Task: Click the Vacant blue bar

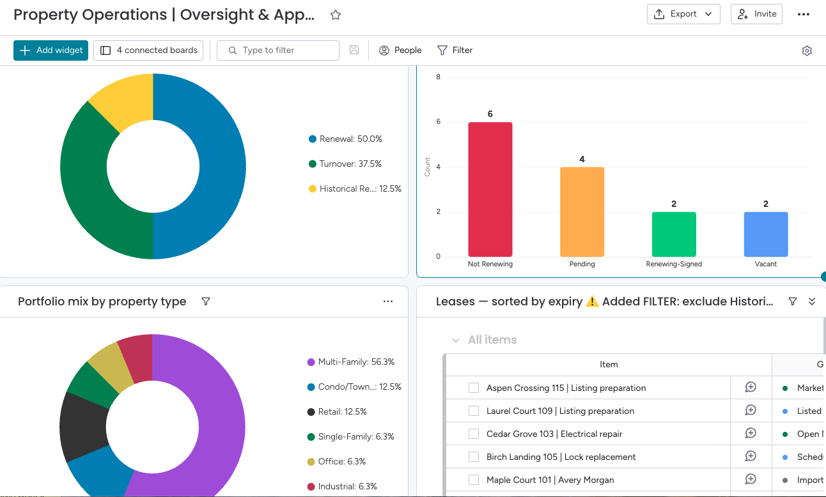Action: [x=766, y=234]
